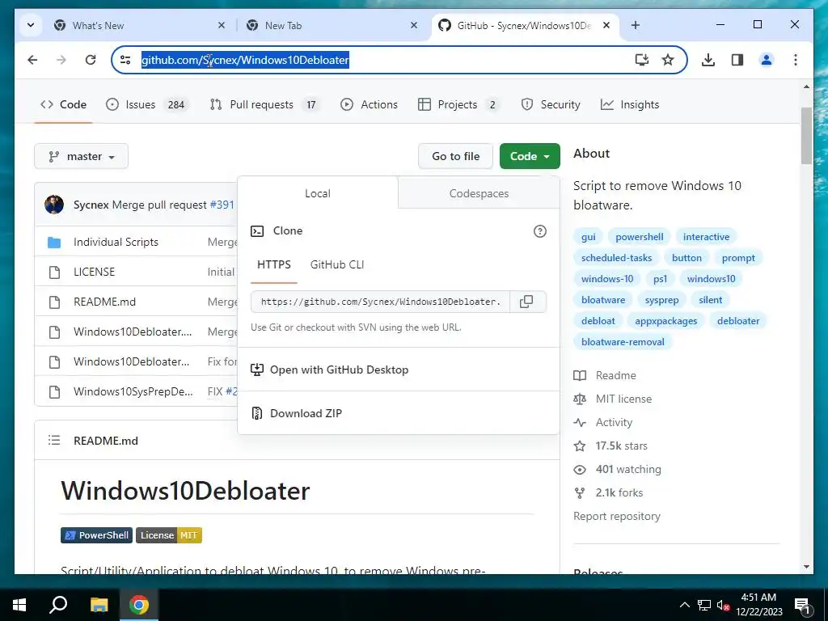Select the Local tab in clone panel

coord(317,193)
